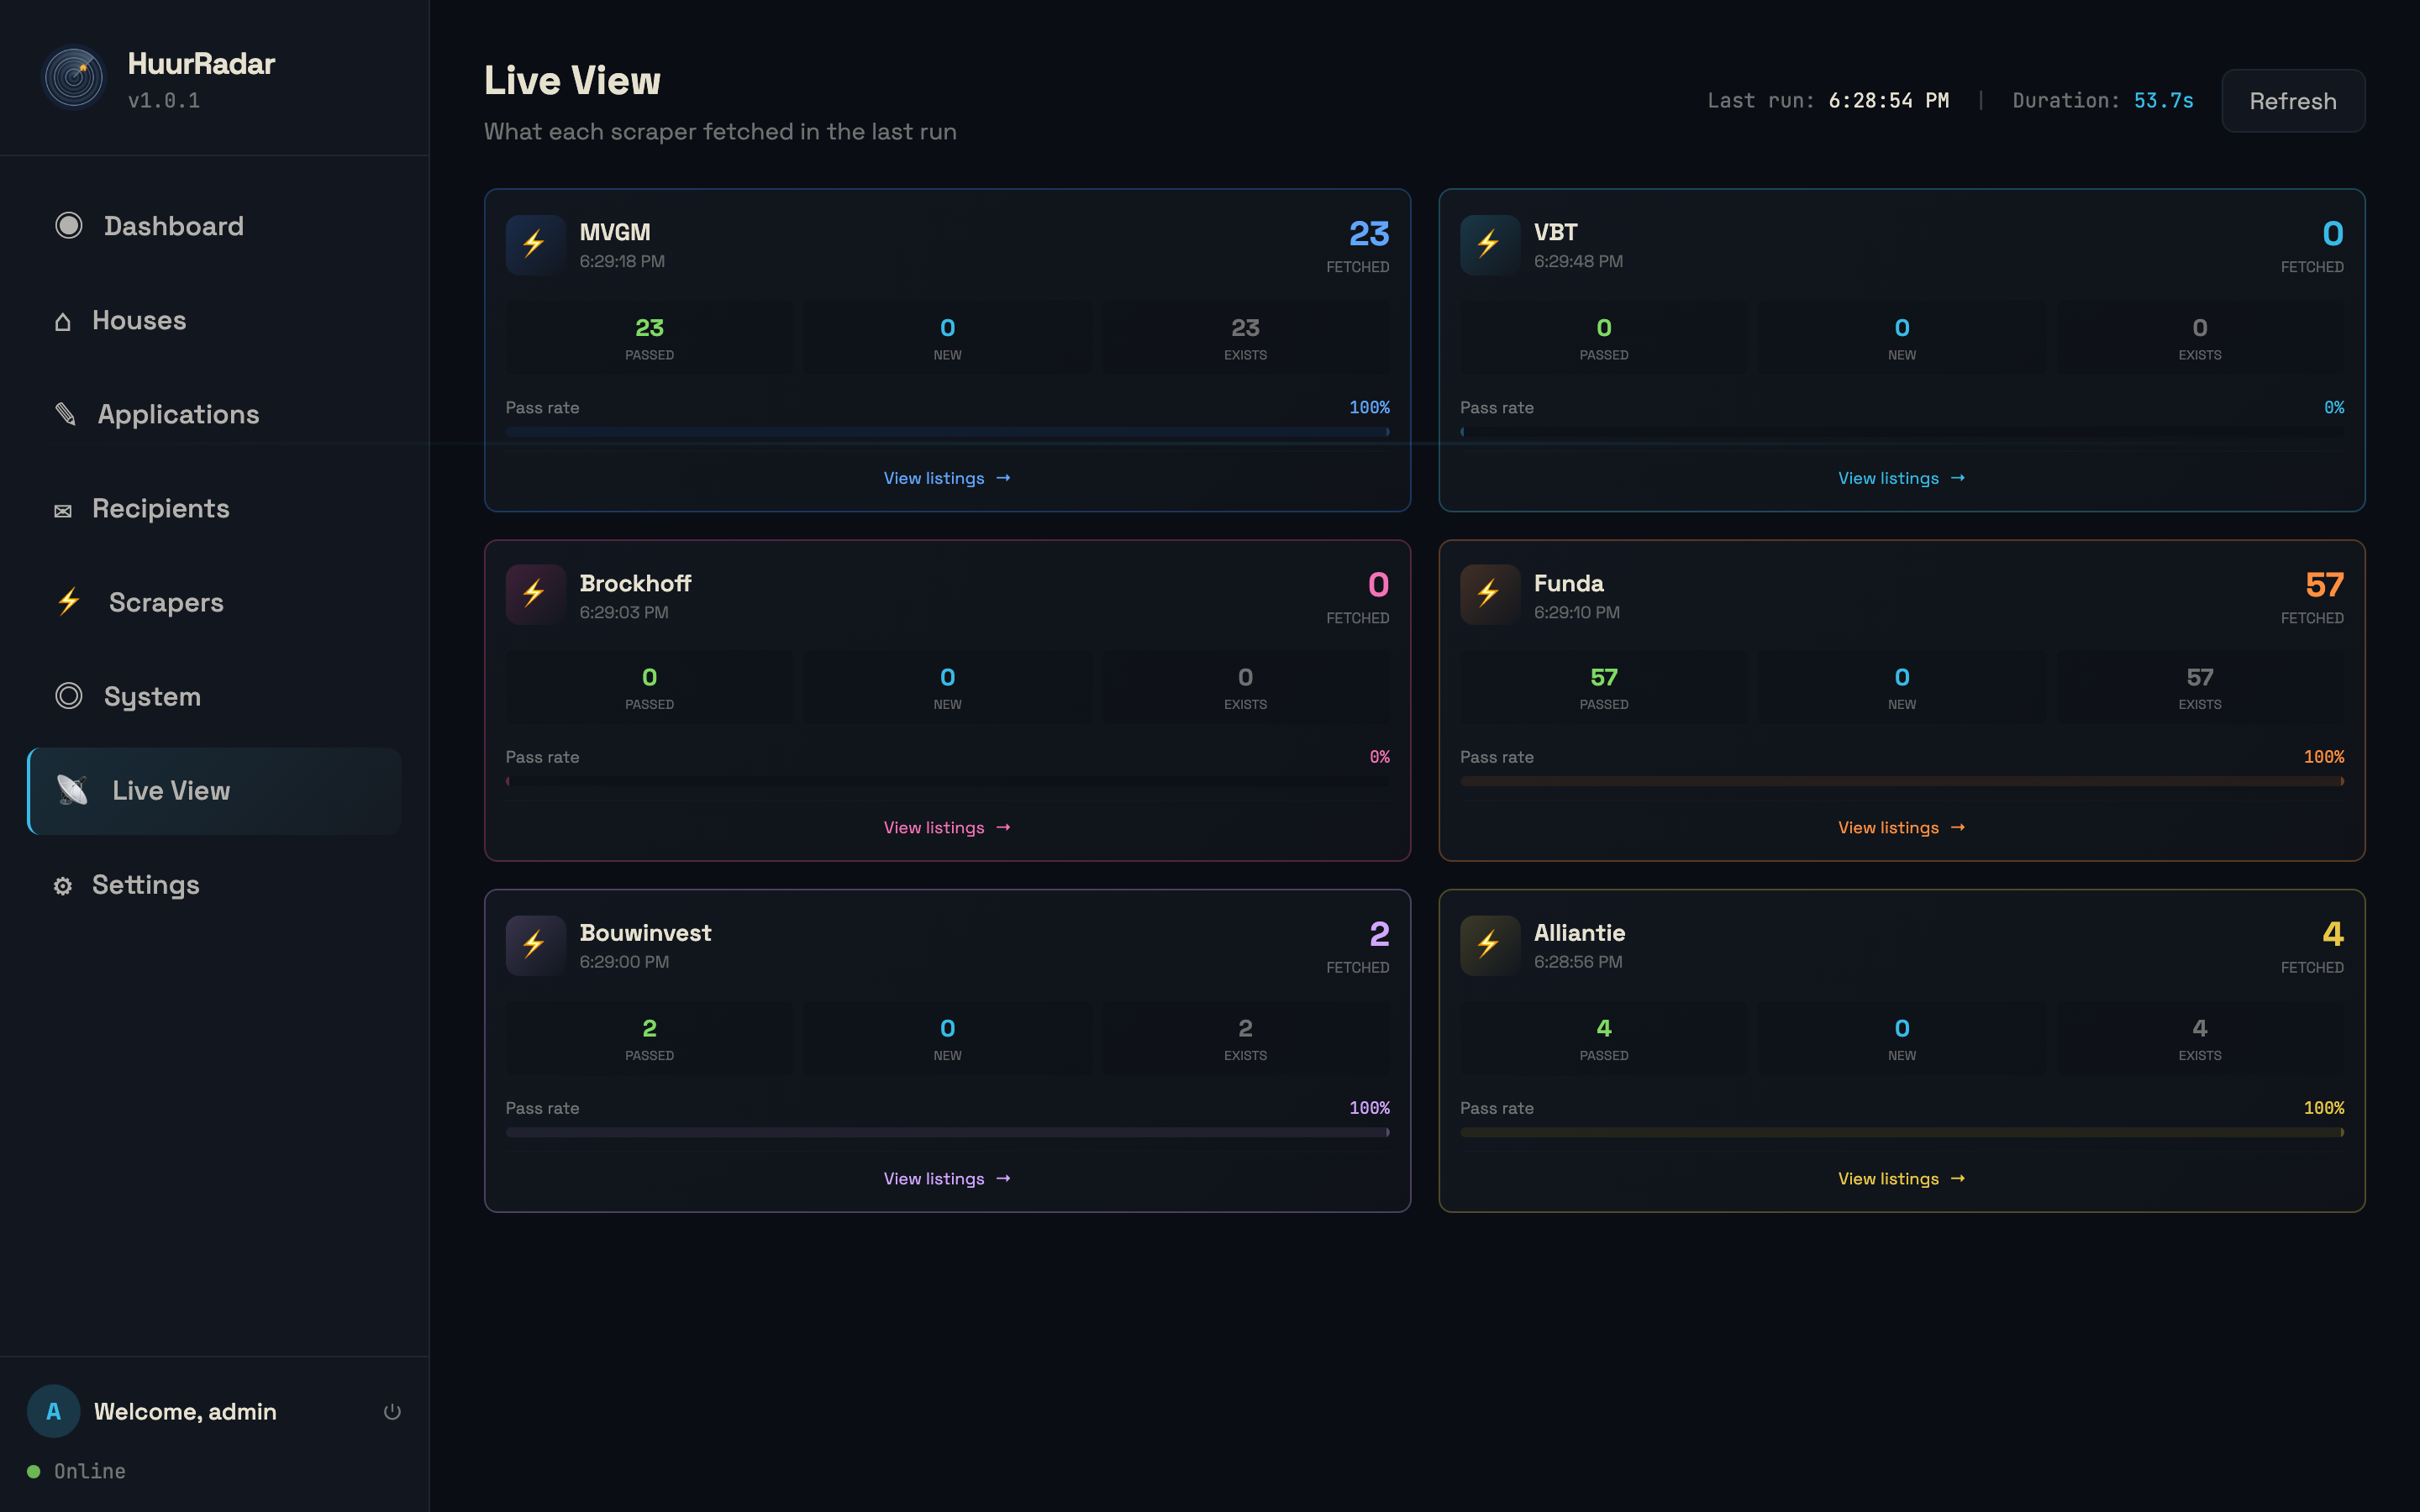The height and width of the screenshot is (1512, 2420).
Task: Open Funda View listings link
Action: point(1901,827)
